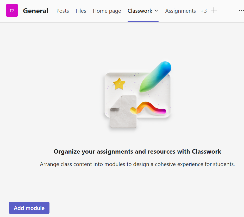Click the General channel title
This screenshot has width=244, height=217.
(36, 11)
